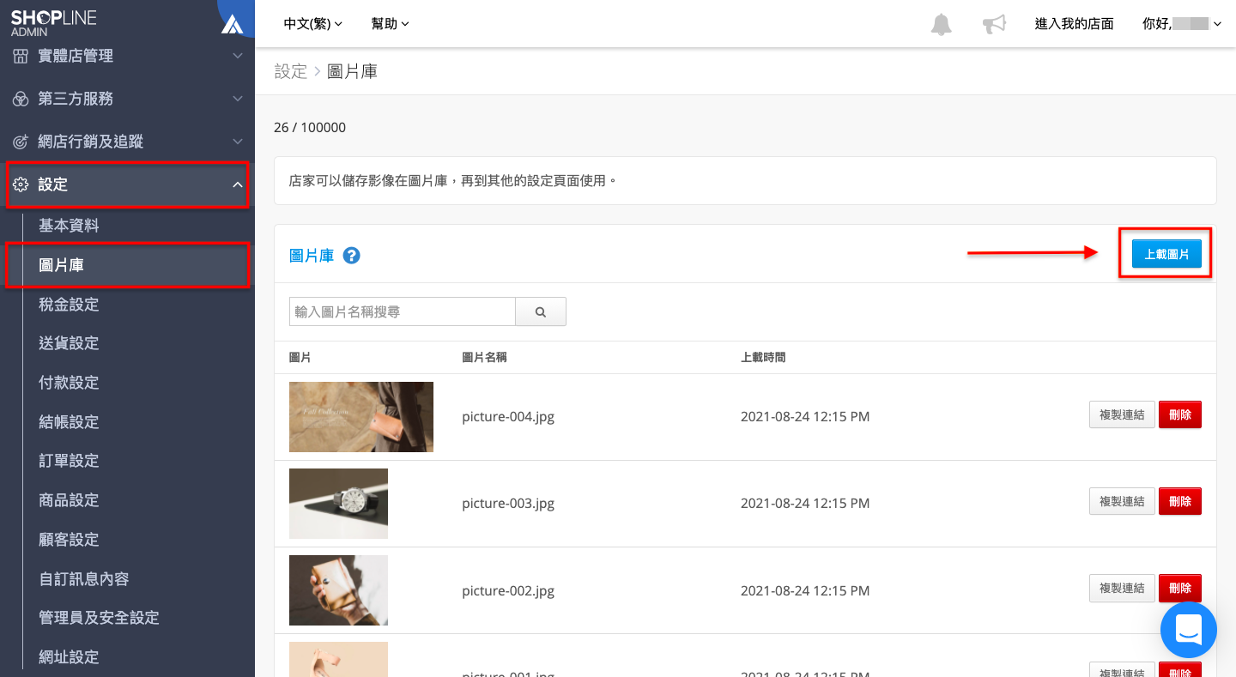Screen dimensions: 1236x677
Task: Select 稅金設定 in the sidebar
Action: [x=69, y=305]
